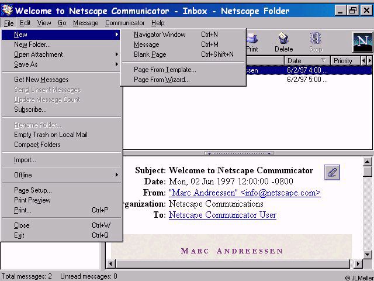Open the Edit menu
The height and width of the screenshot is (281, 374).
(25, 23)
